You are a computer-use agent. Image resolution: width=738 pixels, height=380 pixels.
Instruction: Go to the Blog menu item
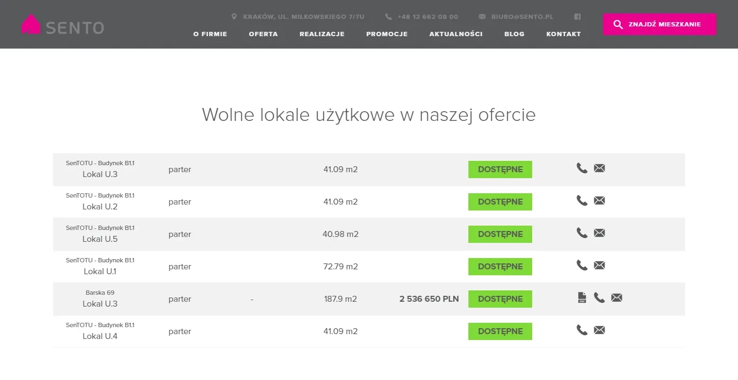point(514,34)
